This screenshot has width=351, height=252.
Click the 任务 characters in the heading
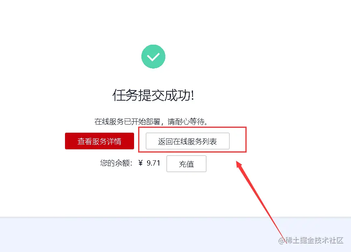point(125,95)
